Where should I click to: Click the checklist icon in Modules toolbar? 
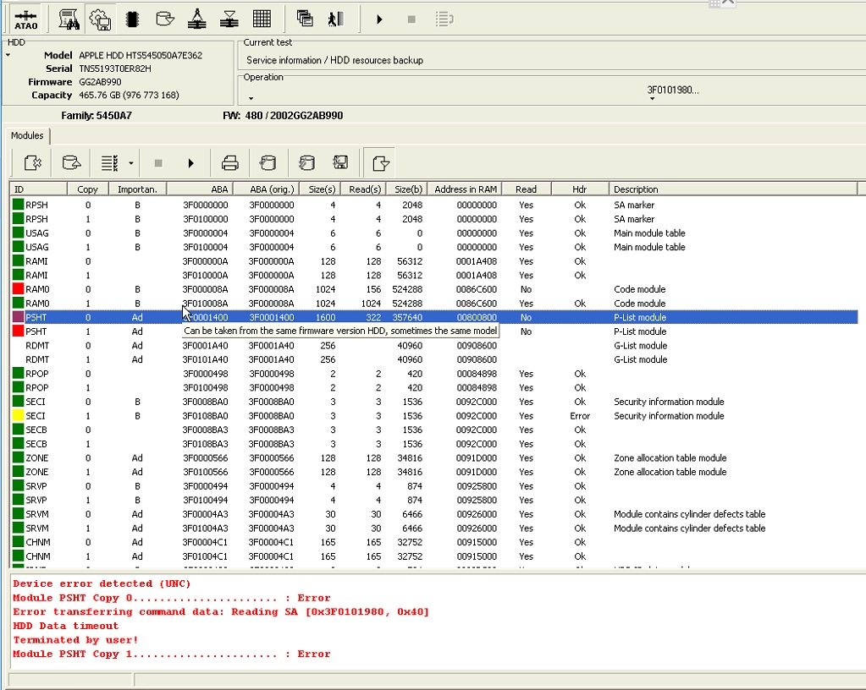coord(109,163)
